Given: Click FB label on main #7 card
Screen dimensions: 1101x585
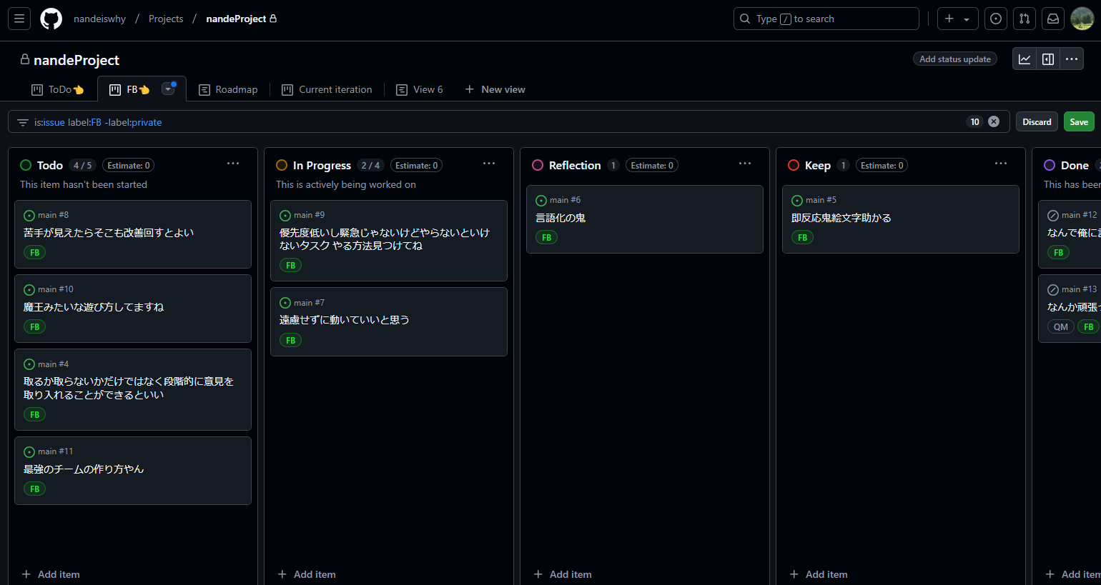Looking at the screenshot, I should click(290, 340).
